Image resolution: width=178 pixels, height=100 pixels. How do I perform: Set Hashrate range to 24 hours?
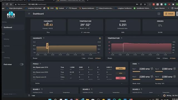[98, 58]
